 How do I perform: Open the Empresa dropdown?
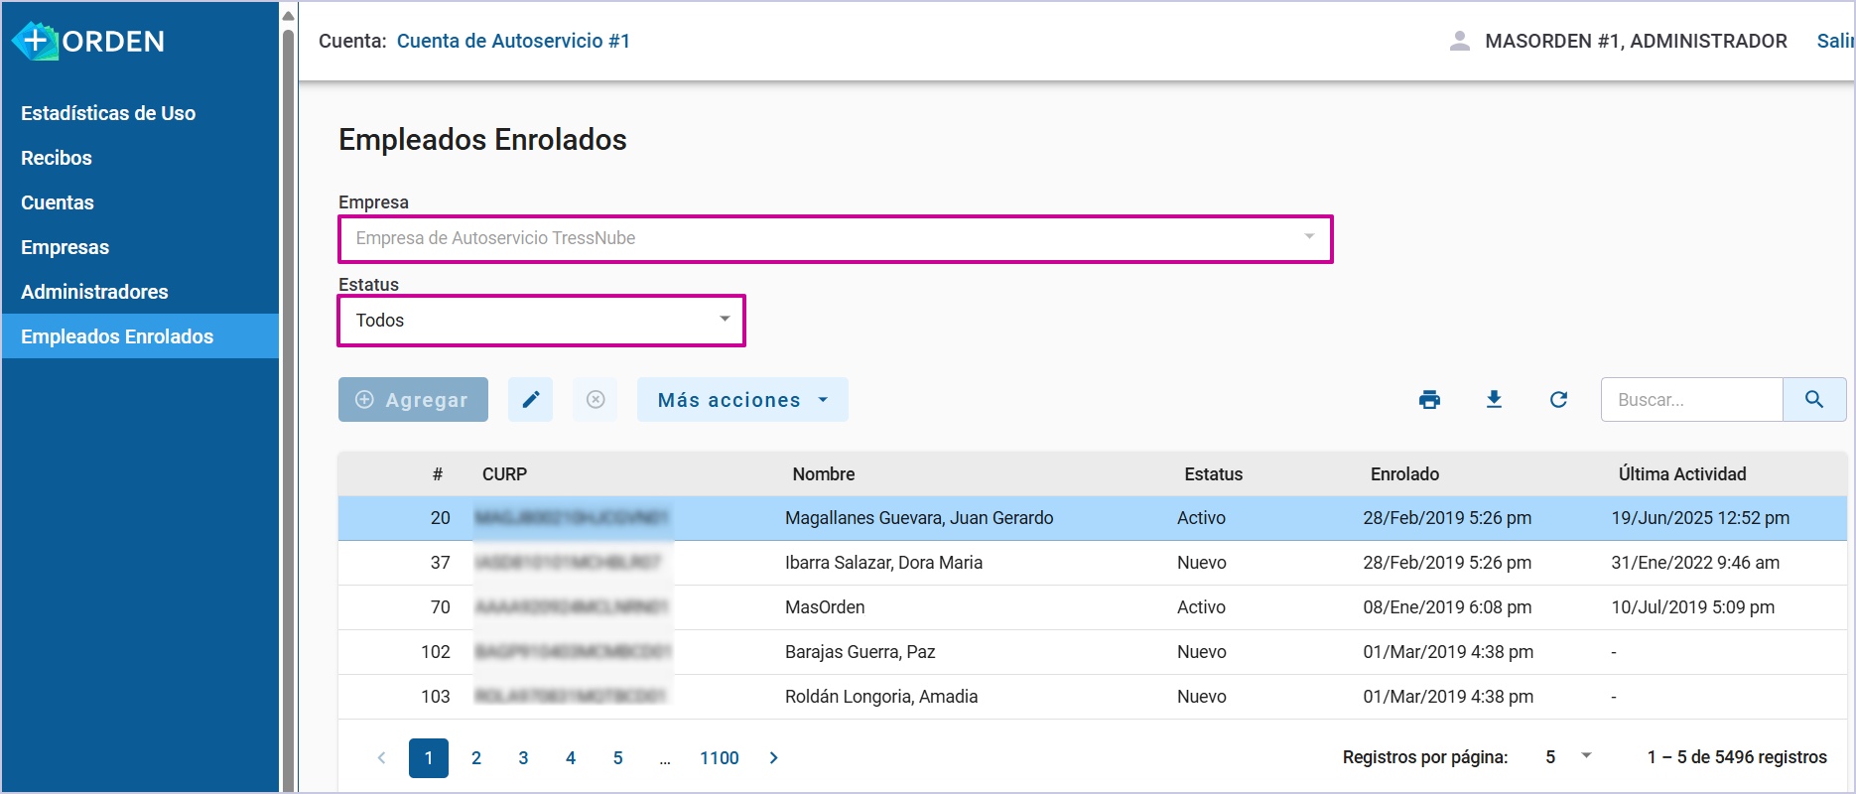834,238
